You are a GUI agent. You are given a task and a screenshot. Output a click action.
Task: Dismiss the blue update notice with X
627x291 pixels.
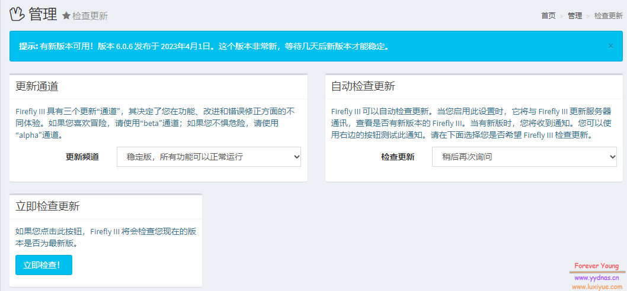[x=610, y=46]
